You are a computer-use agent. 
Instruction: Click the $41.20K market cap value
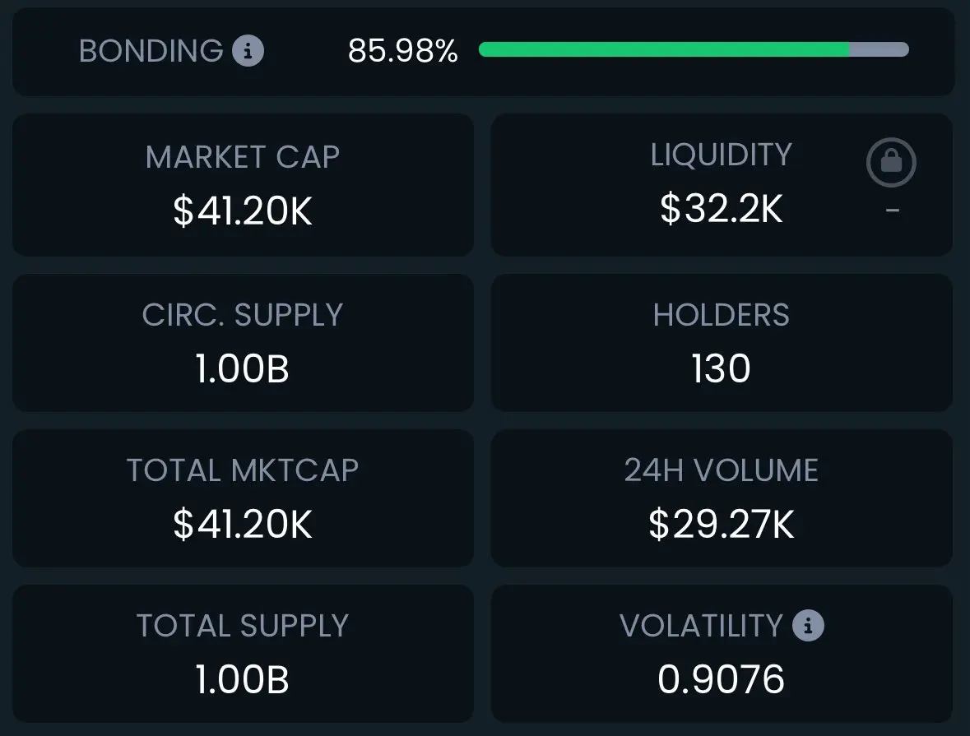244,211
